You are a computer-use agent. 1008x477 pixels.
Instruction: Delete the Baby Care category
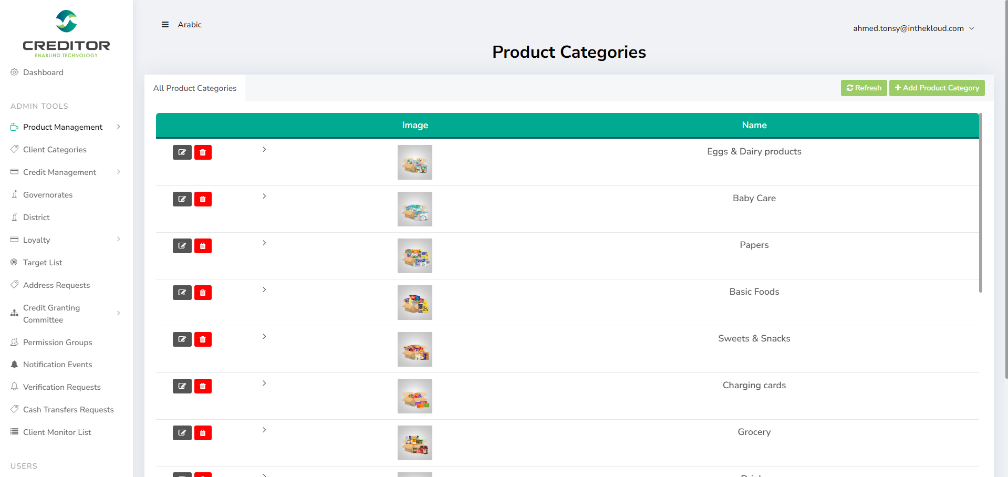203,199
